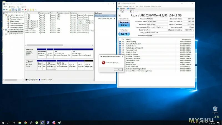
Task: Select the (C:) volume row in the list
Action: click(59, 15)
